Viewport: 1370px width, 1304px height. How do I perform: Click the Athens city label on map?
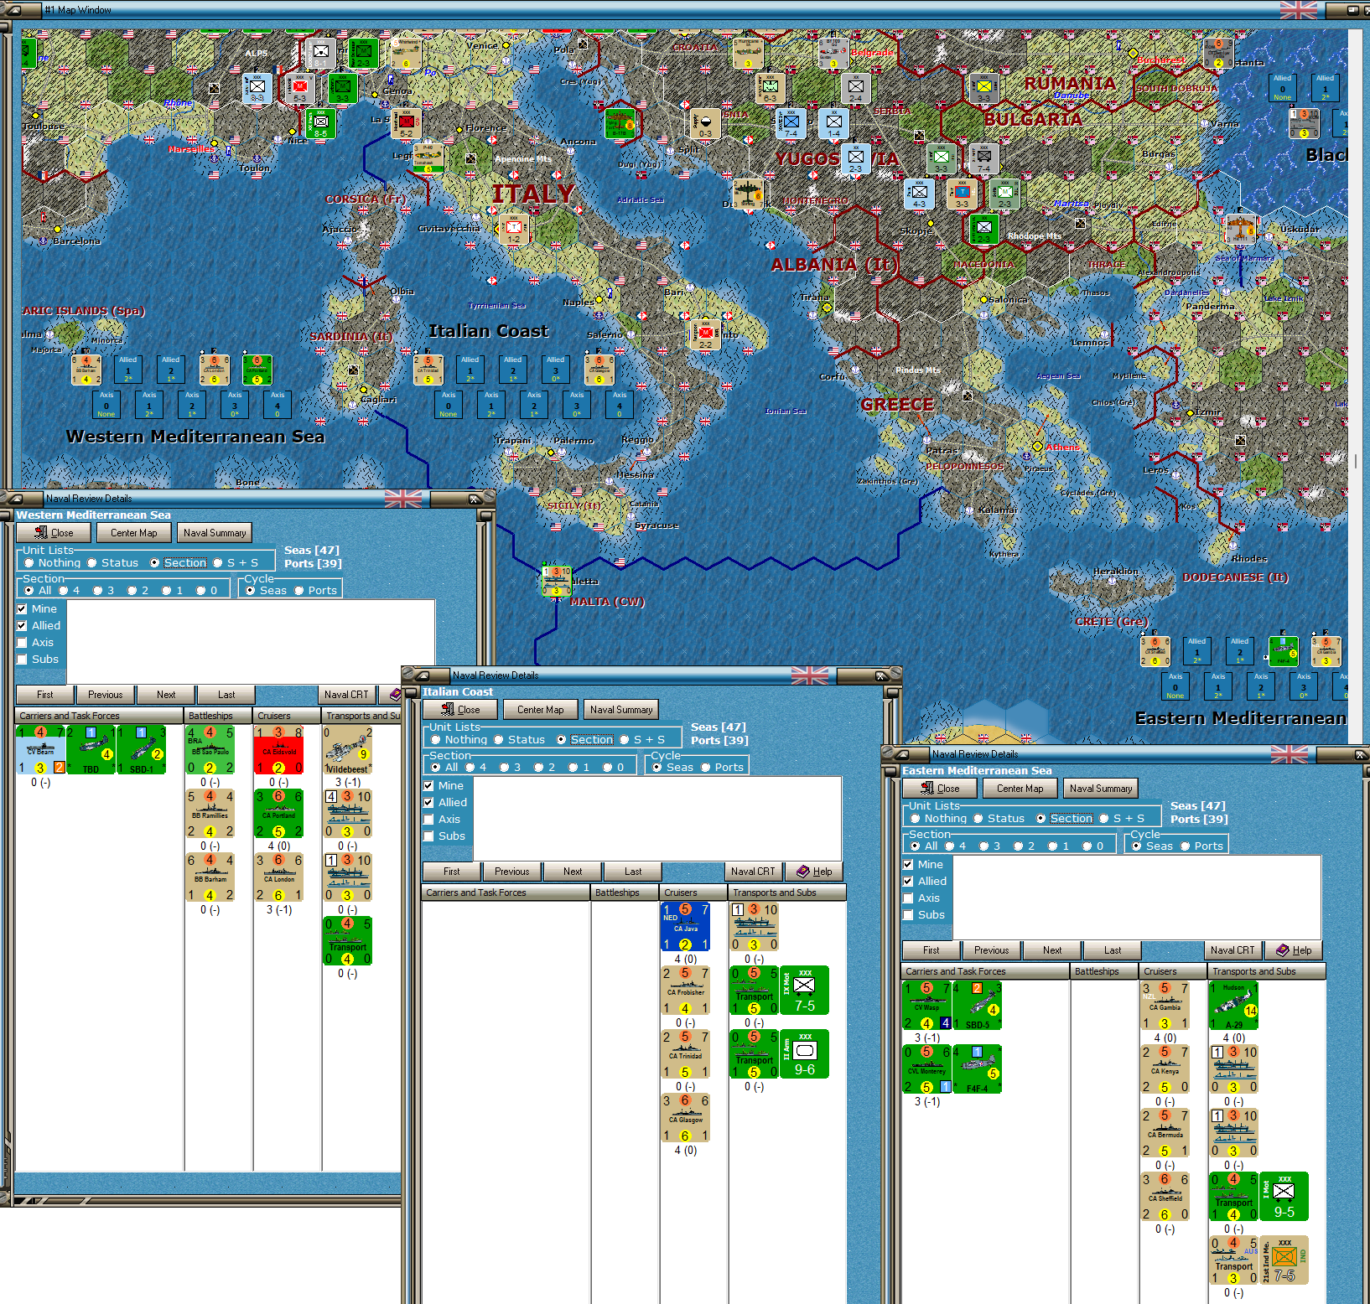tap(1062, 447)
